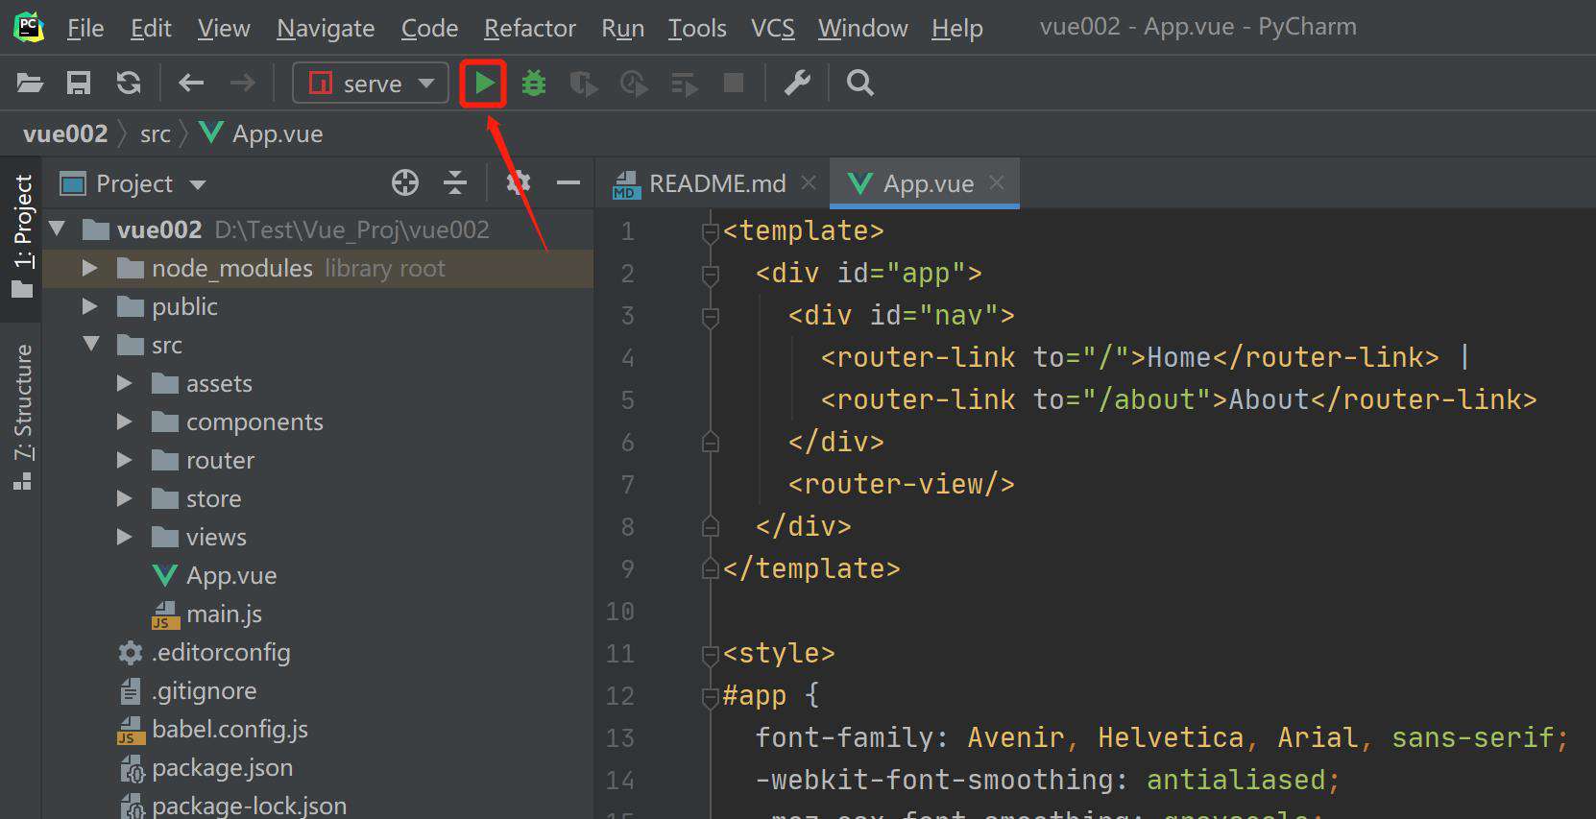Click the Synchronize refresh icon
This screenshot has height=819, width=1596.
[x=129, y=84]
